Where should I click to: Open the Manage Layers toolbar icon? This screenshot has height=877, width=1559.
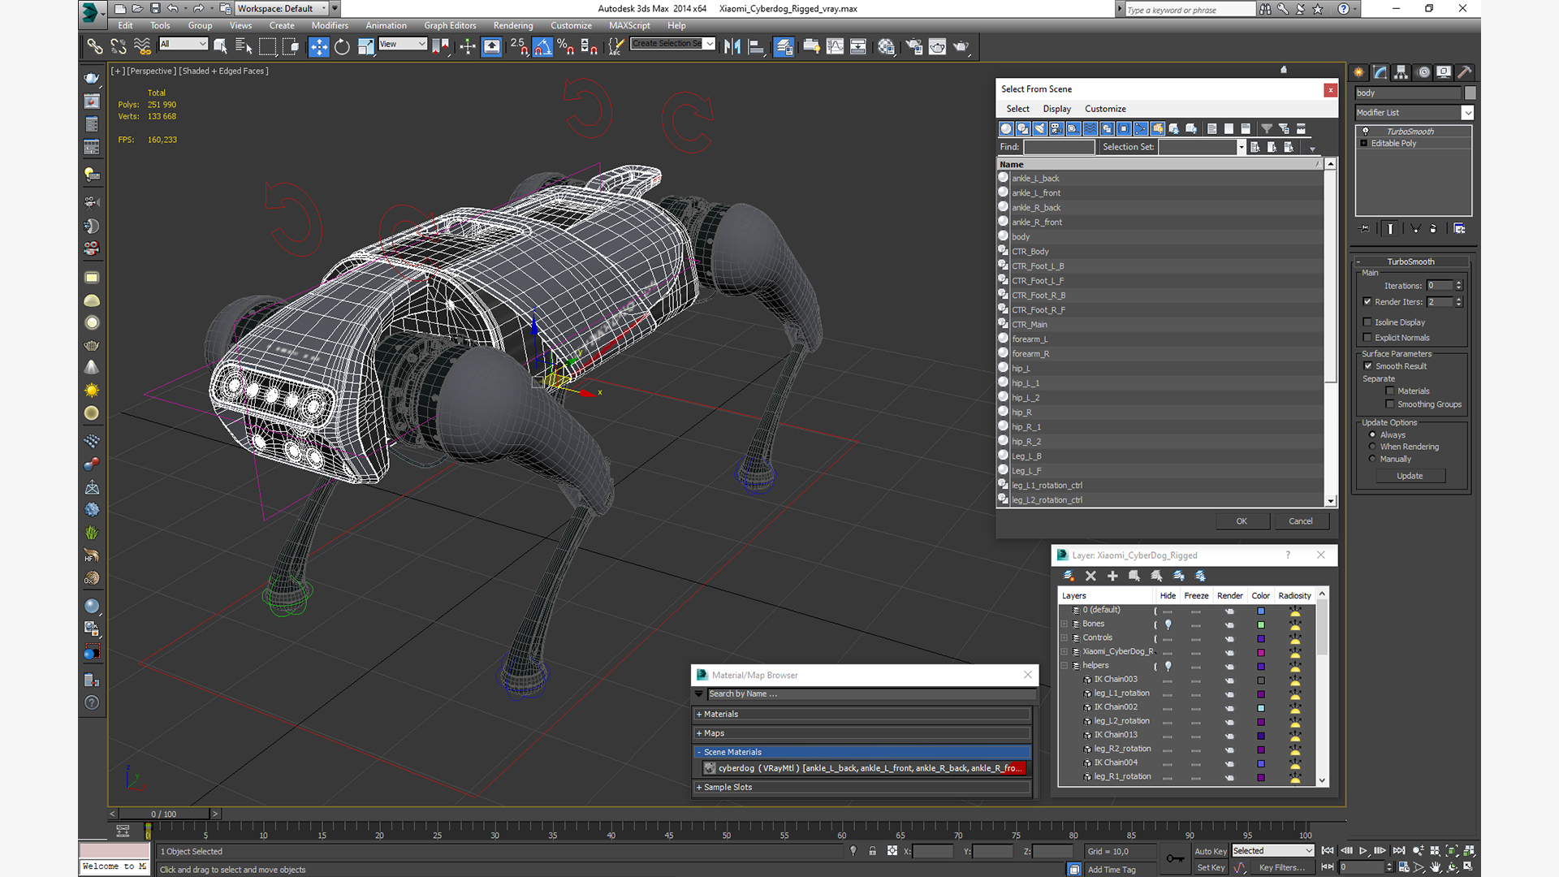(x=784, y=46)
